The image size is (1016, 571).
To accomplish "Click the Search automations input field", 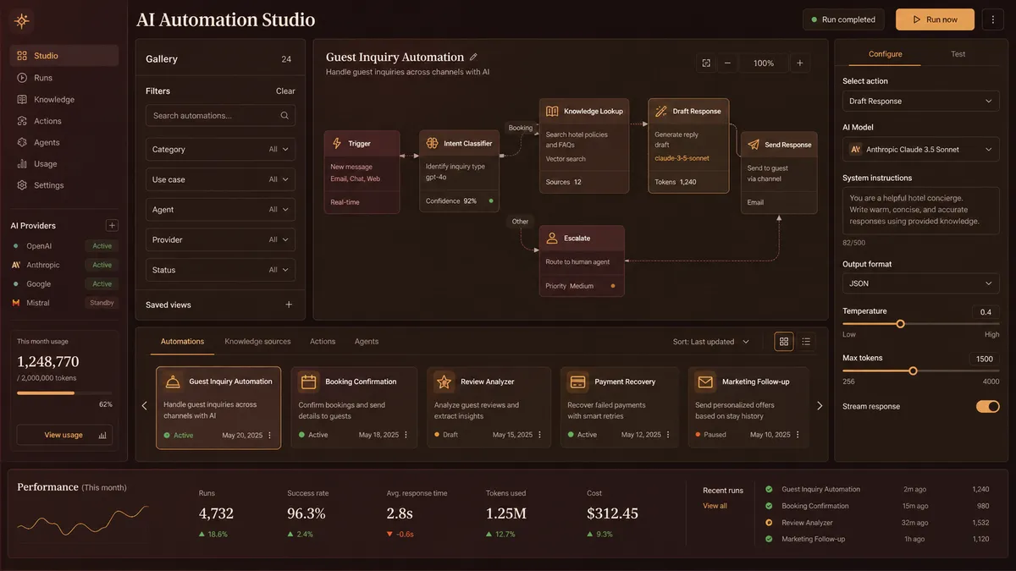I will [x=220, y=115].
